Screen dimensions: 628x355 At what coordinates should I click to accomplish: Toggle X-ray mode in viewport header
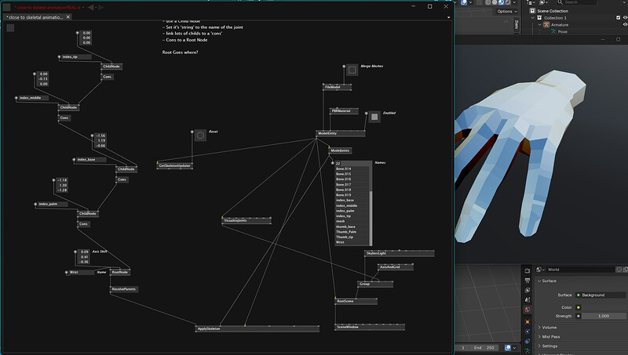[x=480, y=2]
